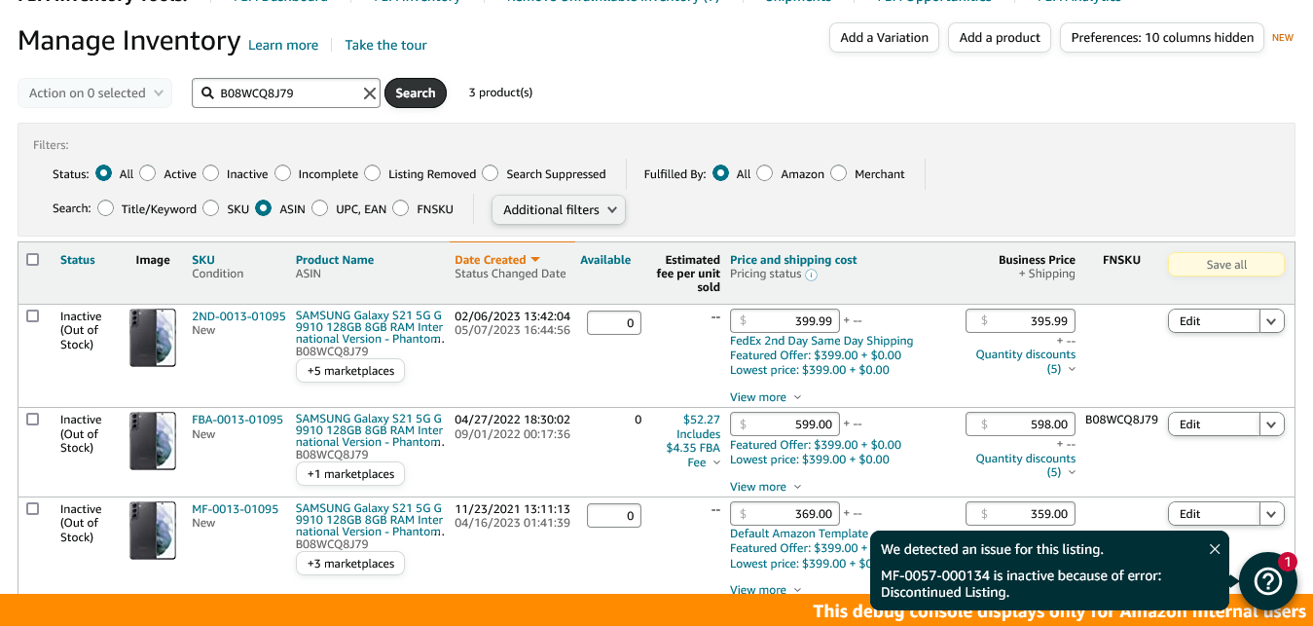Viewport: 1313px width, 626px height.
Task: Click the Date Created sort arrow
Action: [535, 260]
